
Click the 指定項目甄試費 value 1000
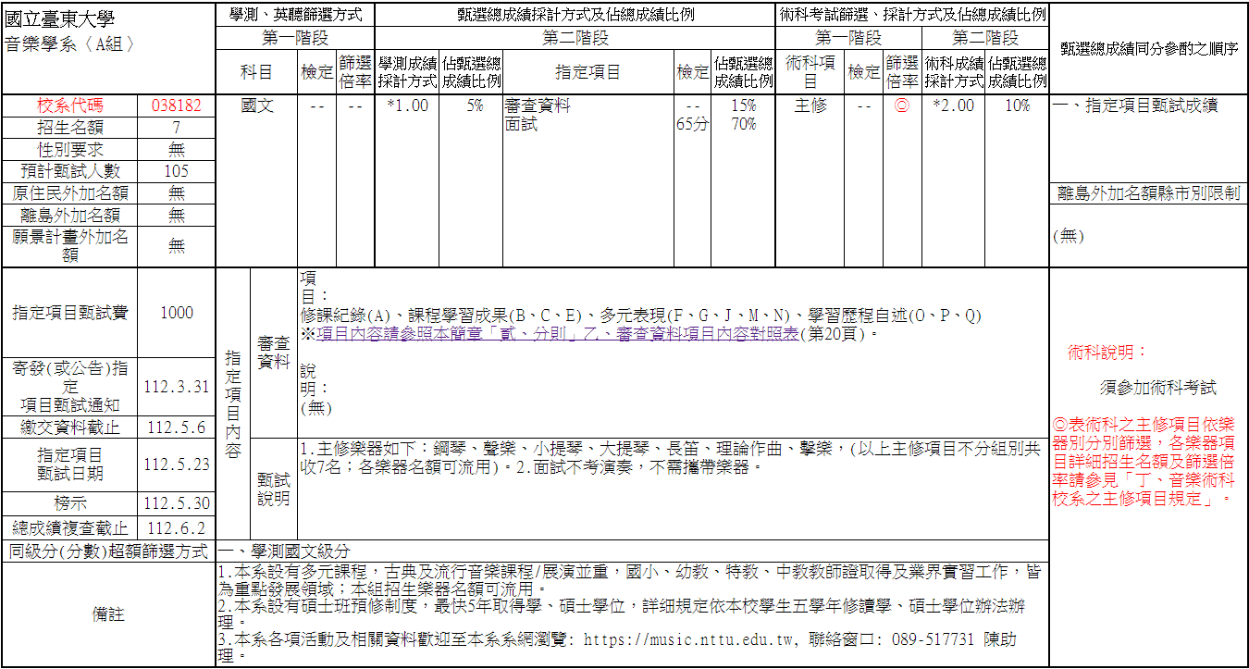pos(176,313)
